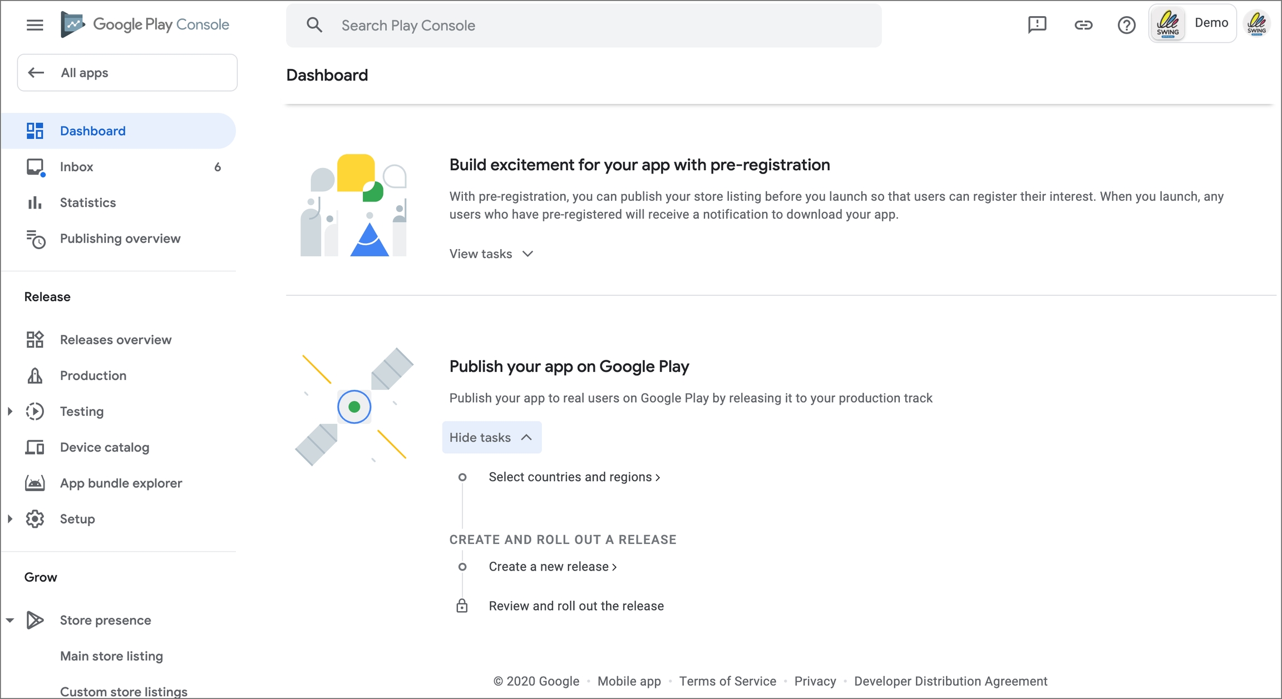Viewport: 1282px width, 699px height.
Task: Open the Terms of Service footer link
Action: pyautogui.click(x=727, y=681)
